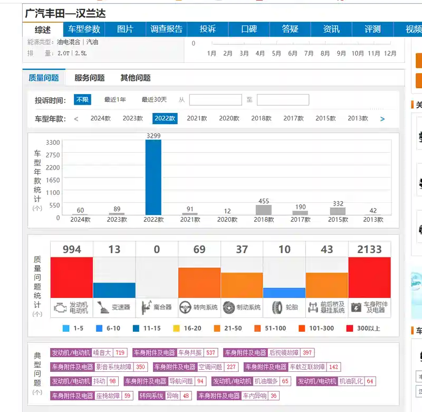Click the transmission gear-lever icon
This screenshot has width=422, height=412.
103,307
